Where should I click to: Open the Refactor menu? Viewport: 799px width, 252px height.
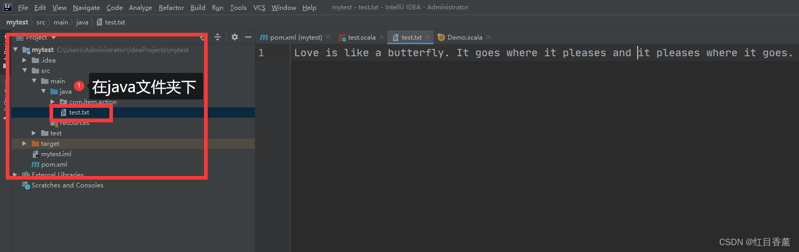171,7
